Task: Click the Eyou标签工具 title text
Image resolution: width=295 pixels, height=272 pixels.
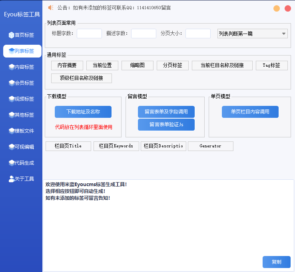Action: pos(22,14)
